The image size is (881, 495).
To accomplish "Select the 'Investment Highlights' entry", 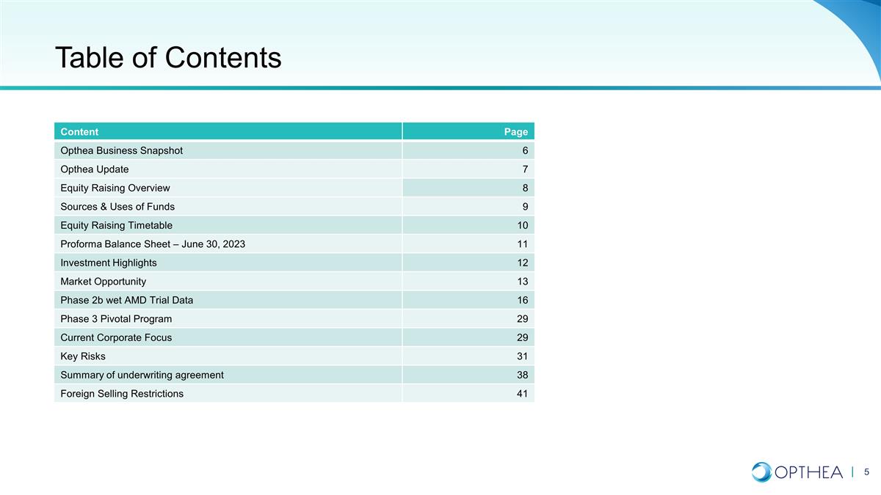I will pyautogui.click(x=109, y=263).
